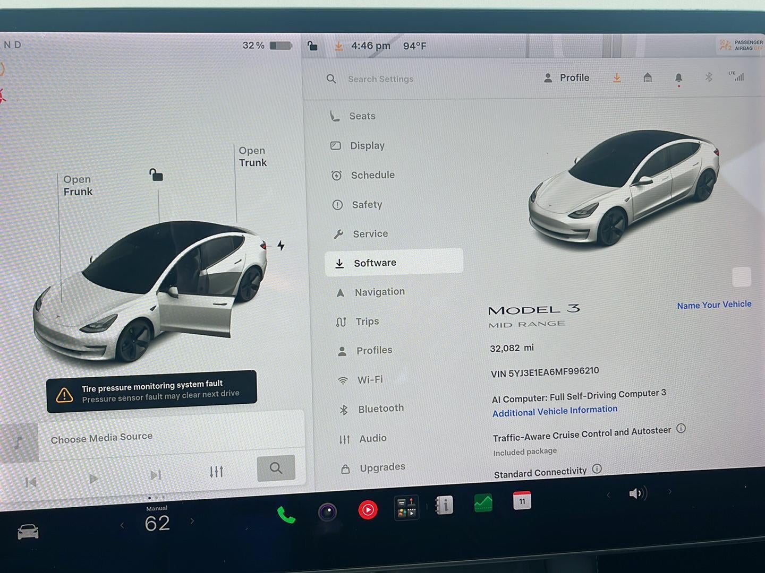Tap the 4:46 pm clock
Image resolution: width=765 pixels, height=573 pixels.
371,46
